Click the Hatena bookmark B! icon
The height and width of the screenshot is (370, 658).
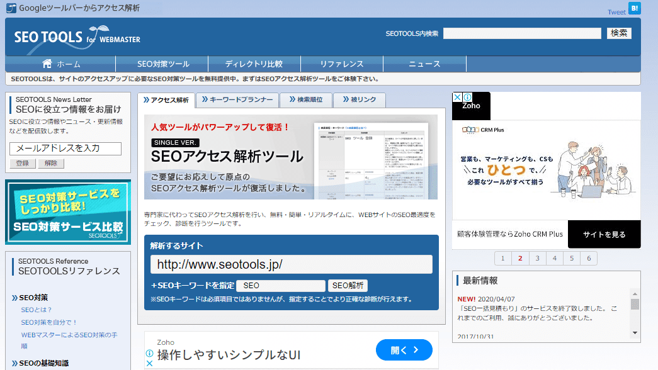[x=635, y=8]
